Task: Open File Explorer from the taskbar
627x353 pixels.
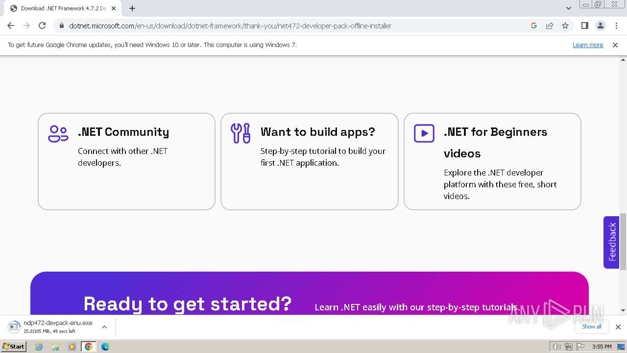Action: [x=55, y=347]
